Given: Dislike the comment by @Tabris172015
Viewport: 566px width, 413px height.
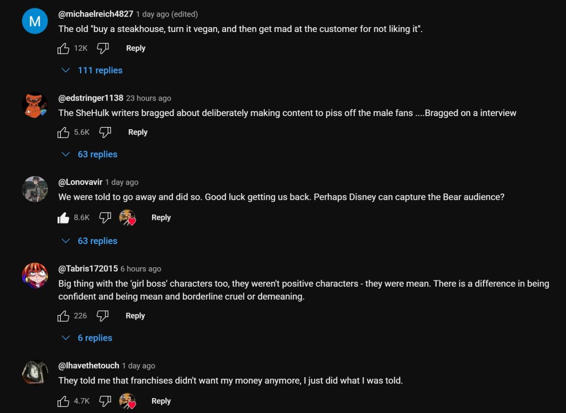Looking at the screenshot, I should pyautogui.click(x=103, y=316).
